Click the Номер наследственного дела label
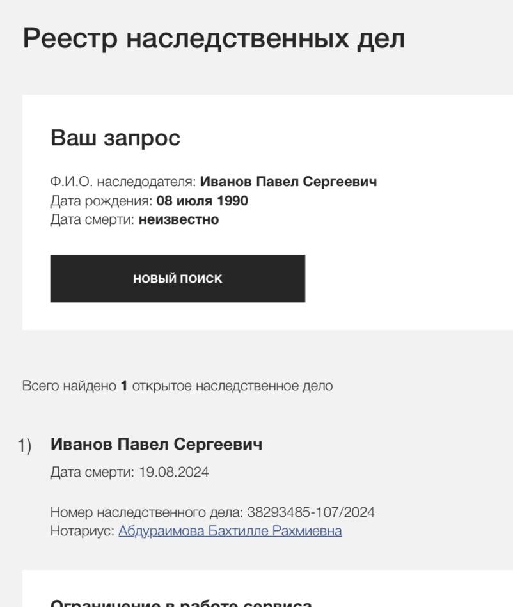The image size is (513, 607). point(146,512)
